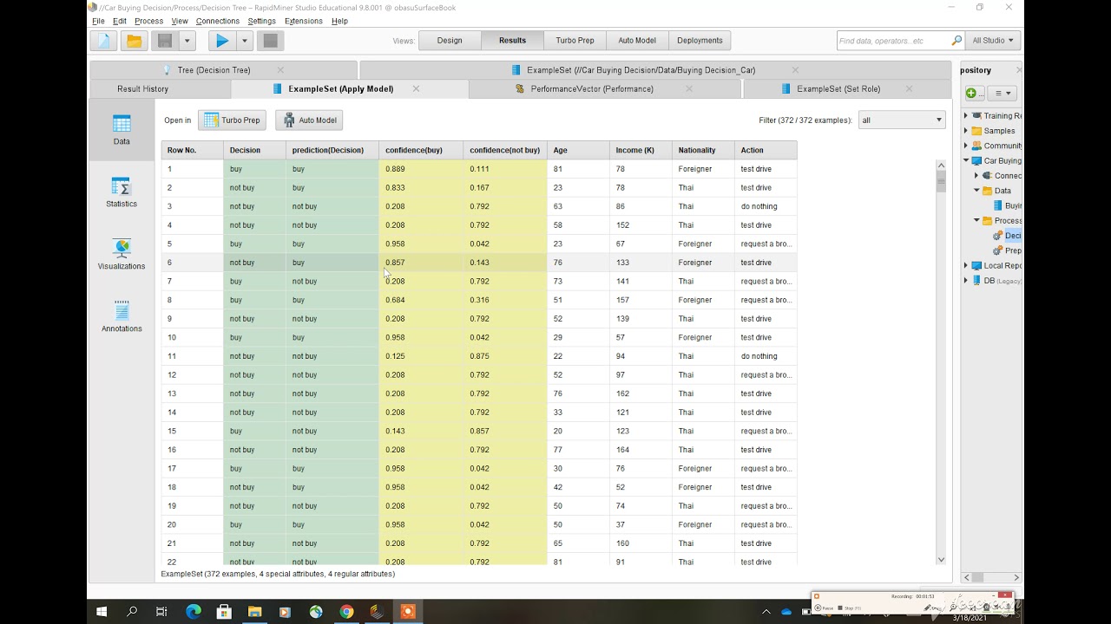Click the Stop process square icon
The width and height of the screenshot is (1111, 624).
(x=270, y=41)
